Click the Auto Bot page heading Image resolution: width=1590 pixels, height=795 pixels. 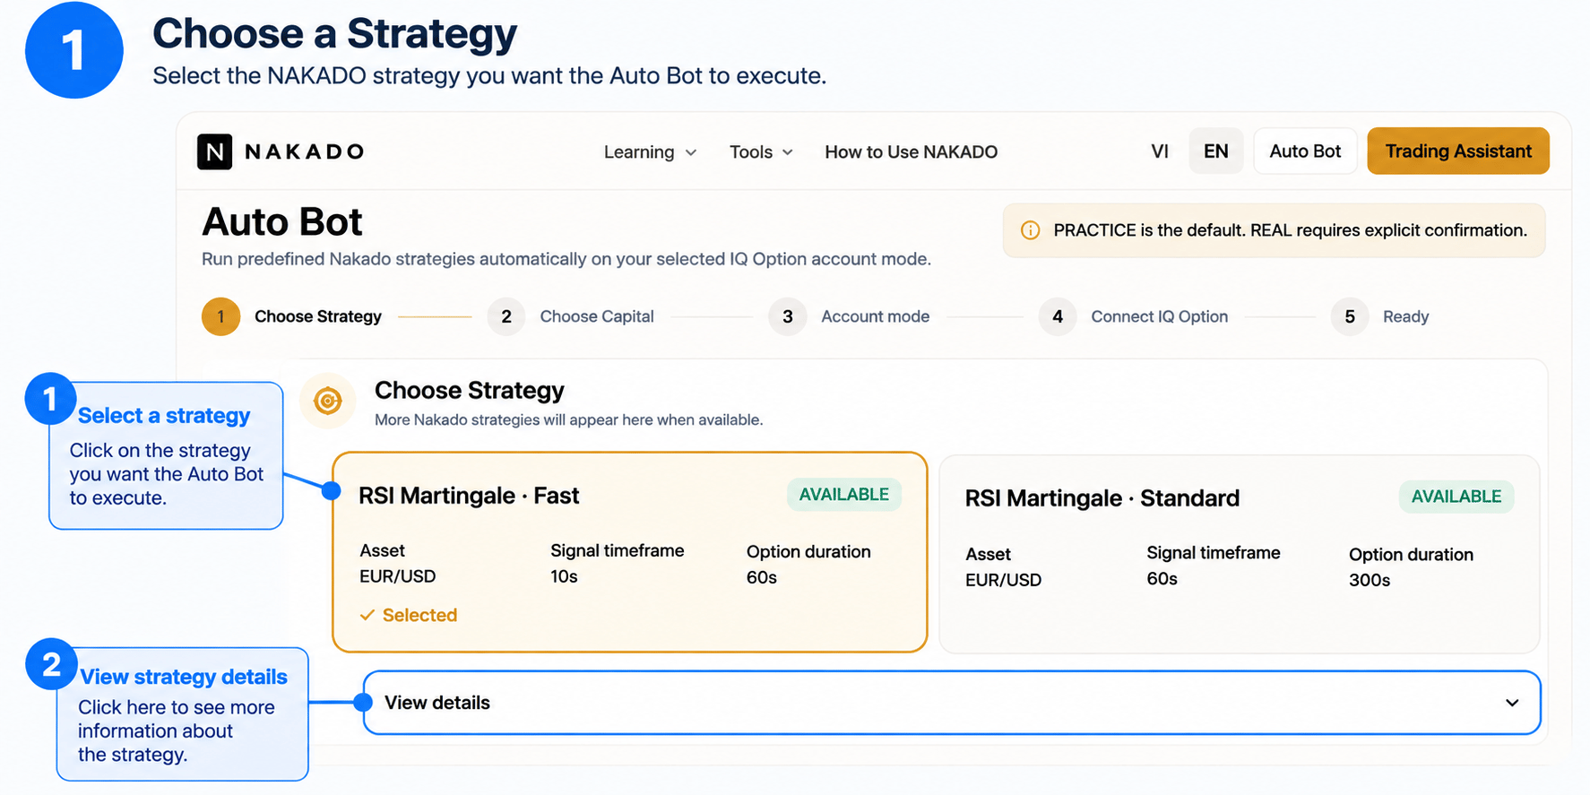point(282,221)
